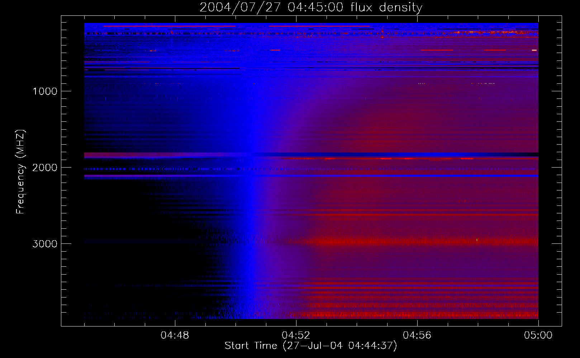The width and height of the screenshot is (580, 358).
Task: Click the 'Frequency (MHZ)' axis label
Action: pyautogui.click(x=21, y=172)
